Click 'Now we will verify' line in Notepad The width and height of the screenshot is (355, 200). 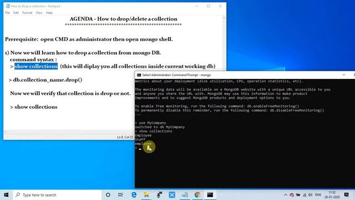pyautogui.click(x=70, y=93)
